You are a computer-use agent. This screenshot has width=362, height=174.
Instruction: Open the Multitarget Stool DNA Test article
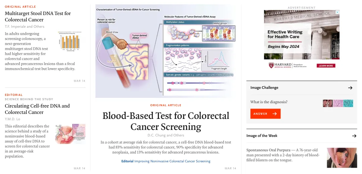click(x=38, y=17)
